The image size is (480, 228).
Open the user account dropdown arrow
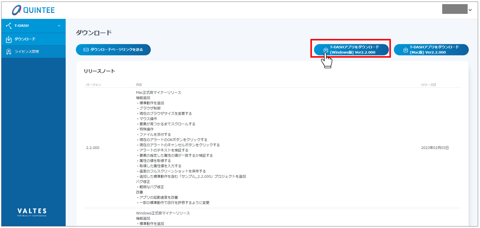[x=470, y=10]
